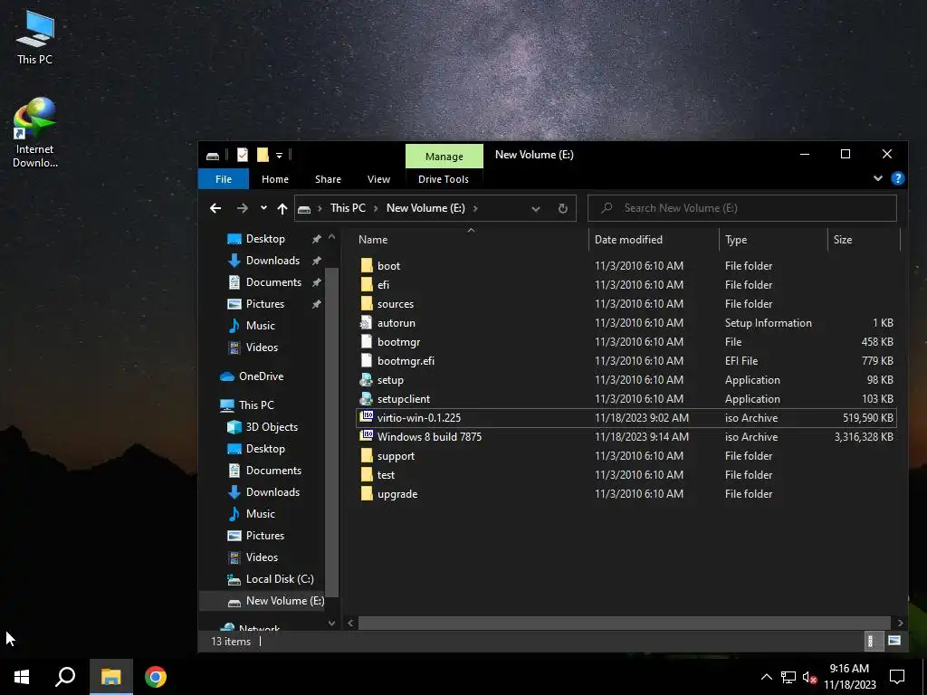
Task: Select the bootmgr.efi file
Action: (406, 360)
